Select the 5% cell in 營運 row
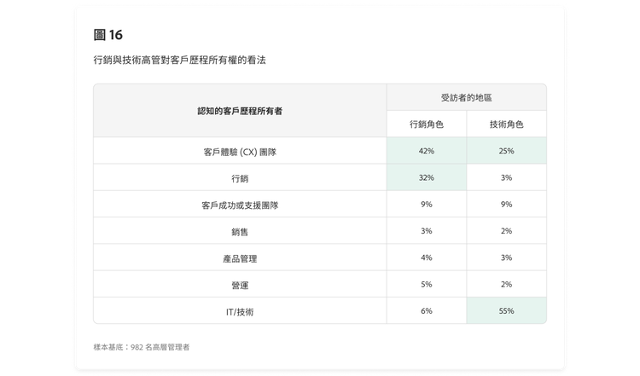 pyautogui.click(x=427, y=285)
